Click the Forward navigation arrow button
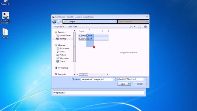This screenshot has width=197, height=111. tap(58, 22)
